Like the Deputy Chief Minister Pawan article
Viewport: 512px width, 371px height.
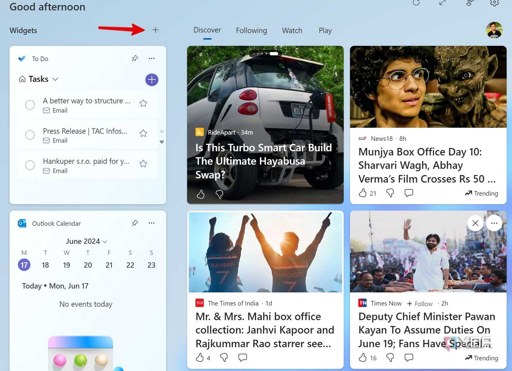click(x=362, y=358)
